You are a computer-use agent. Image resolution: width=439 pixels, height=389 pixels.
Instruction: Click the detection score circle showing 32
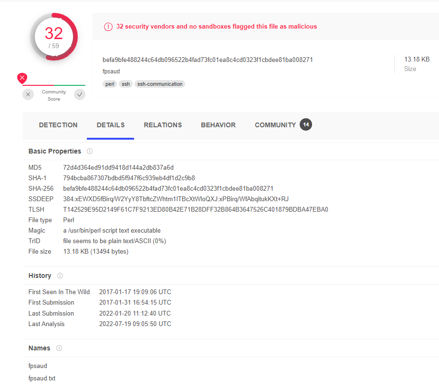pos(54,37)
